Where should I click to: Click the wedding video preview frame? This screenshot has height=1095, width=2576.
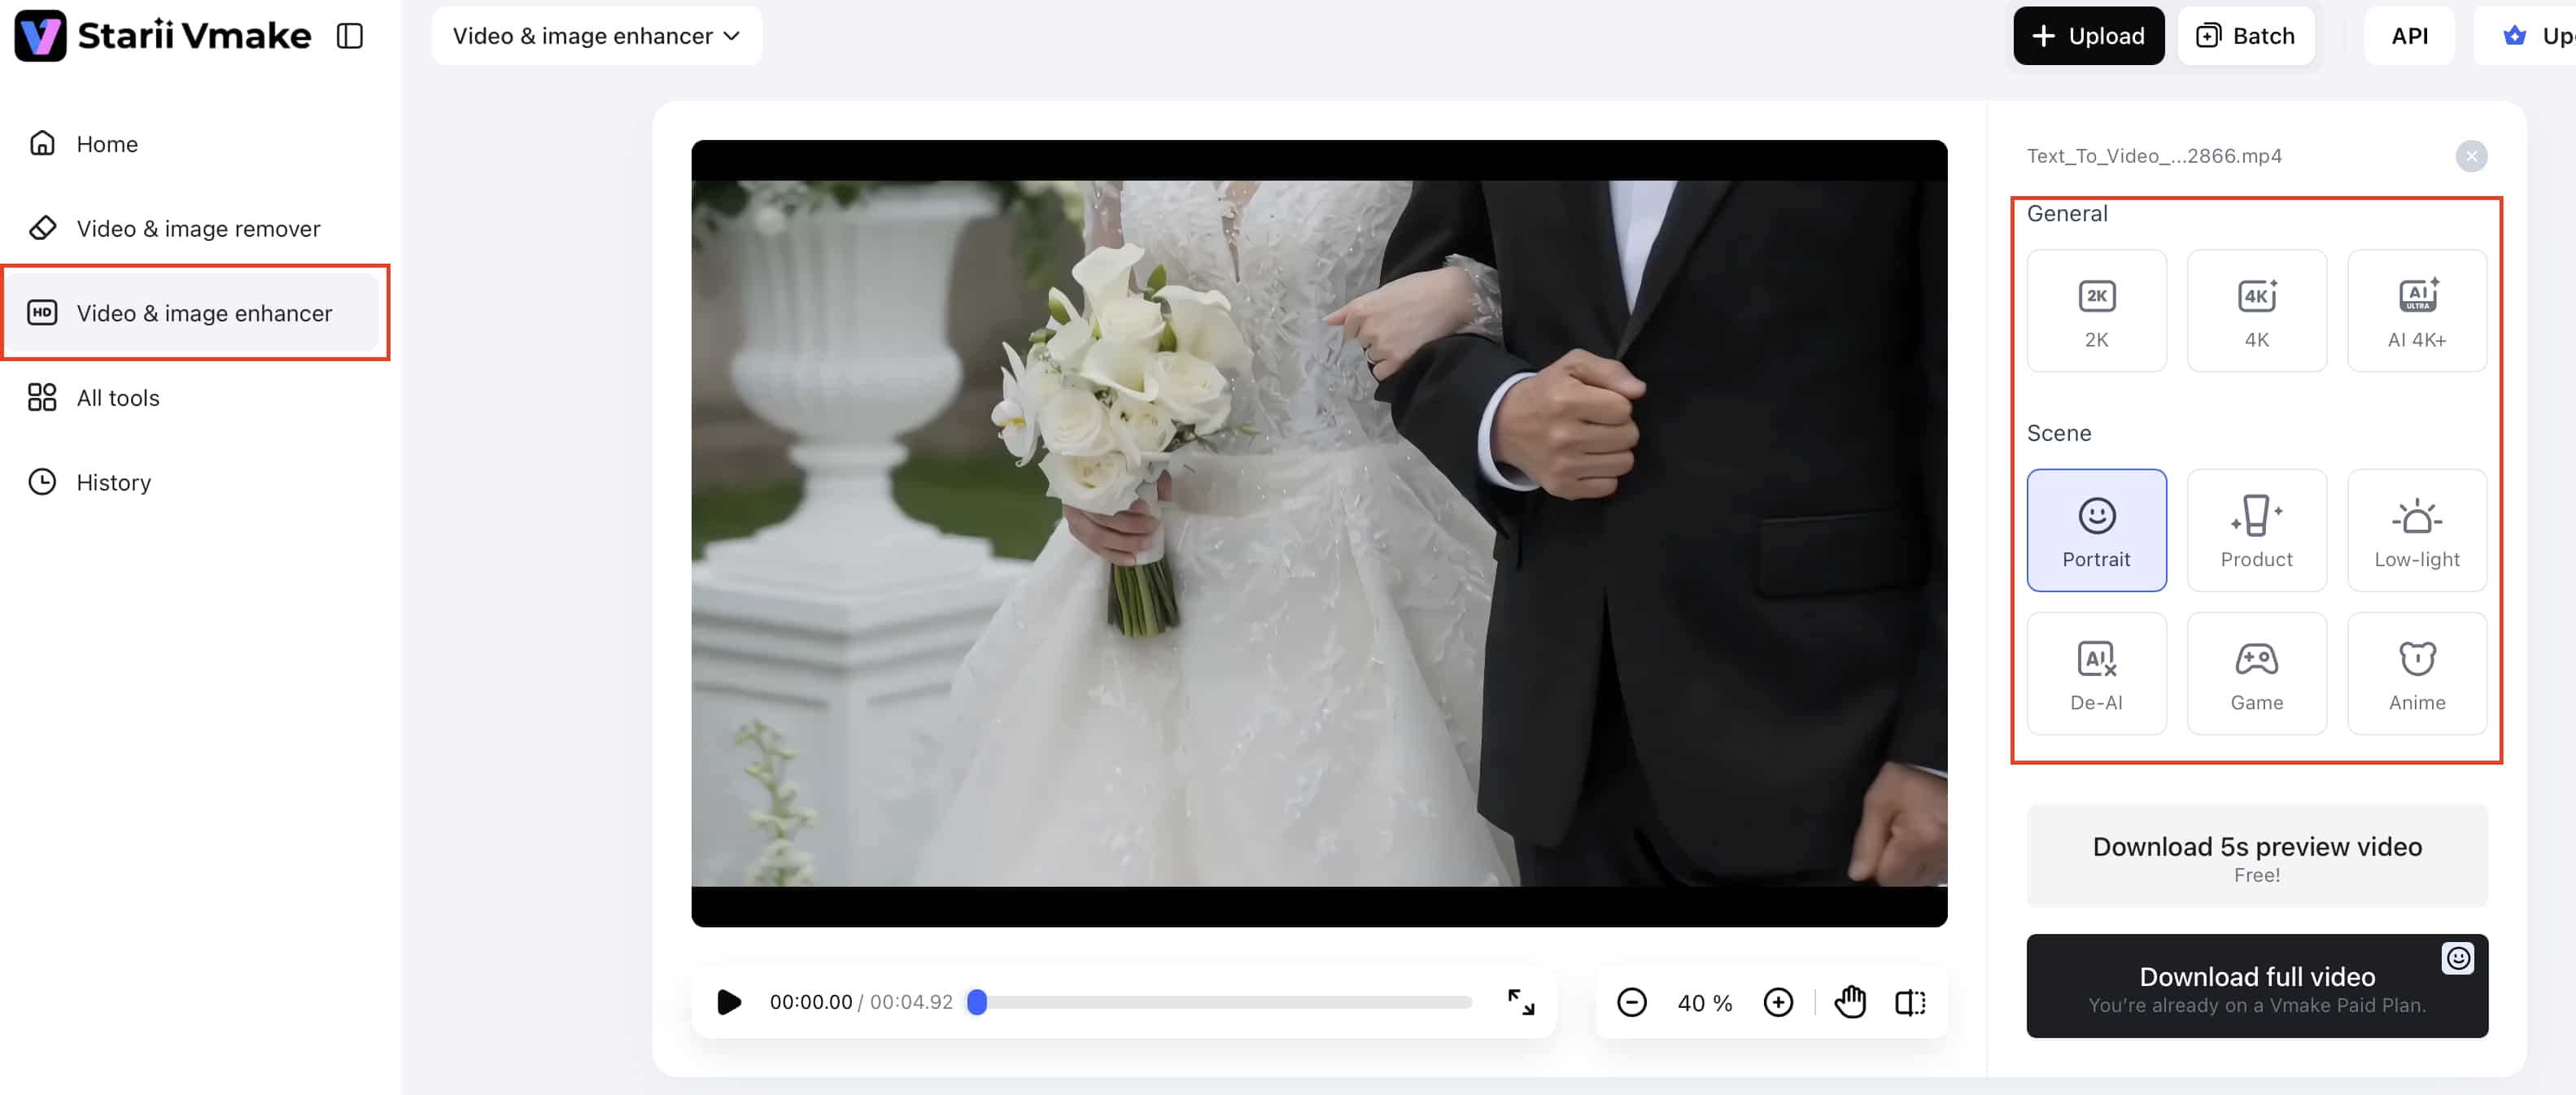pos(1319,533)
